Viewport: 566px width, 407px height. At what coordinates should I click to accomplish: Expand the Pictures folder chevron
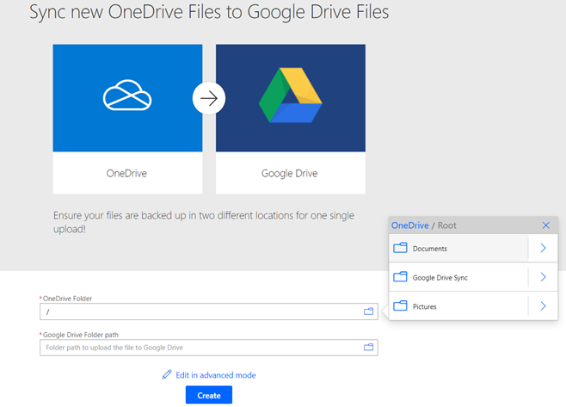[543, 306]
